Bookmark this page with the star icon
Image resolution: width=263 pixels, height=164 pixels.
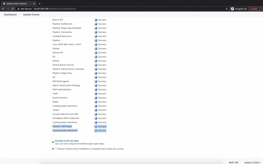coord(227,9)
